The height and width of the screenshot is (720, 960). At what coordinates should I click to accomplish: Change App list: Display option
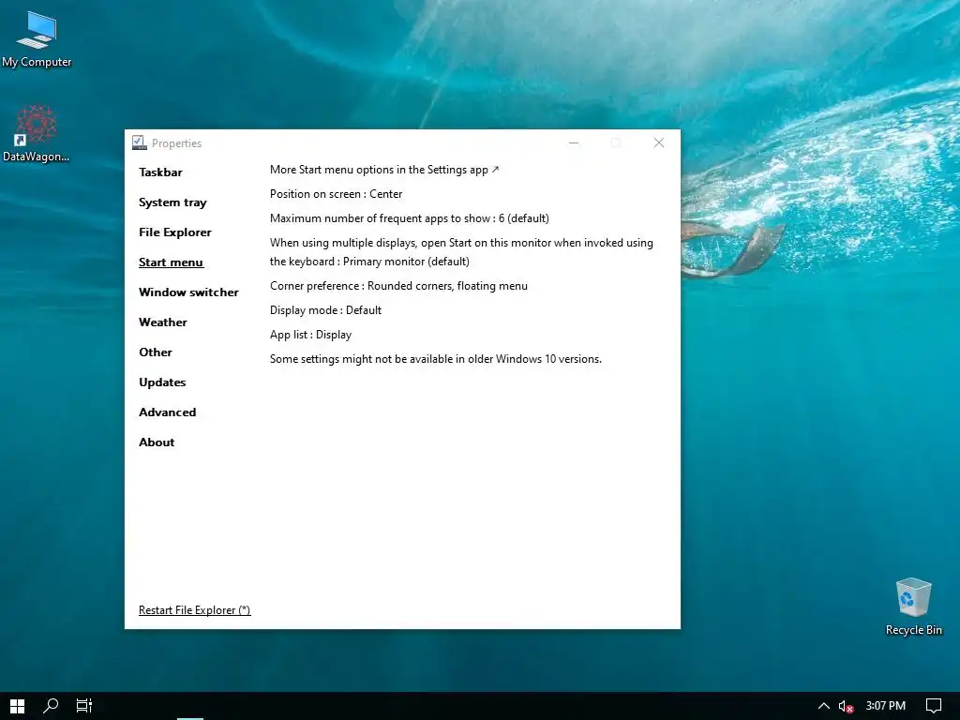tap(310, 335)
